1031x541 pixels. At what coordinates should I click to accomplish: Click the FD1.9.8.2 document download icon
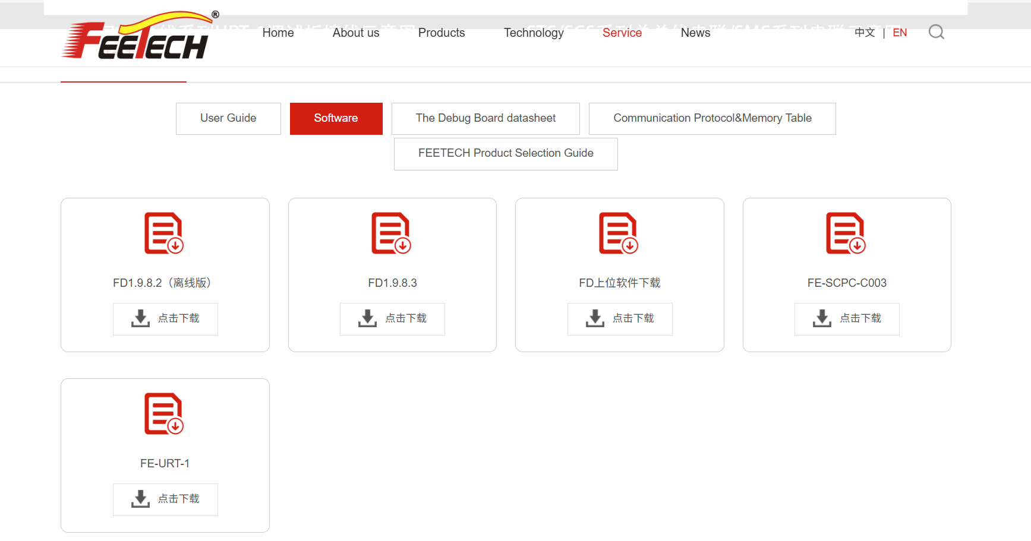point(164,233)
